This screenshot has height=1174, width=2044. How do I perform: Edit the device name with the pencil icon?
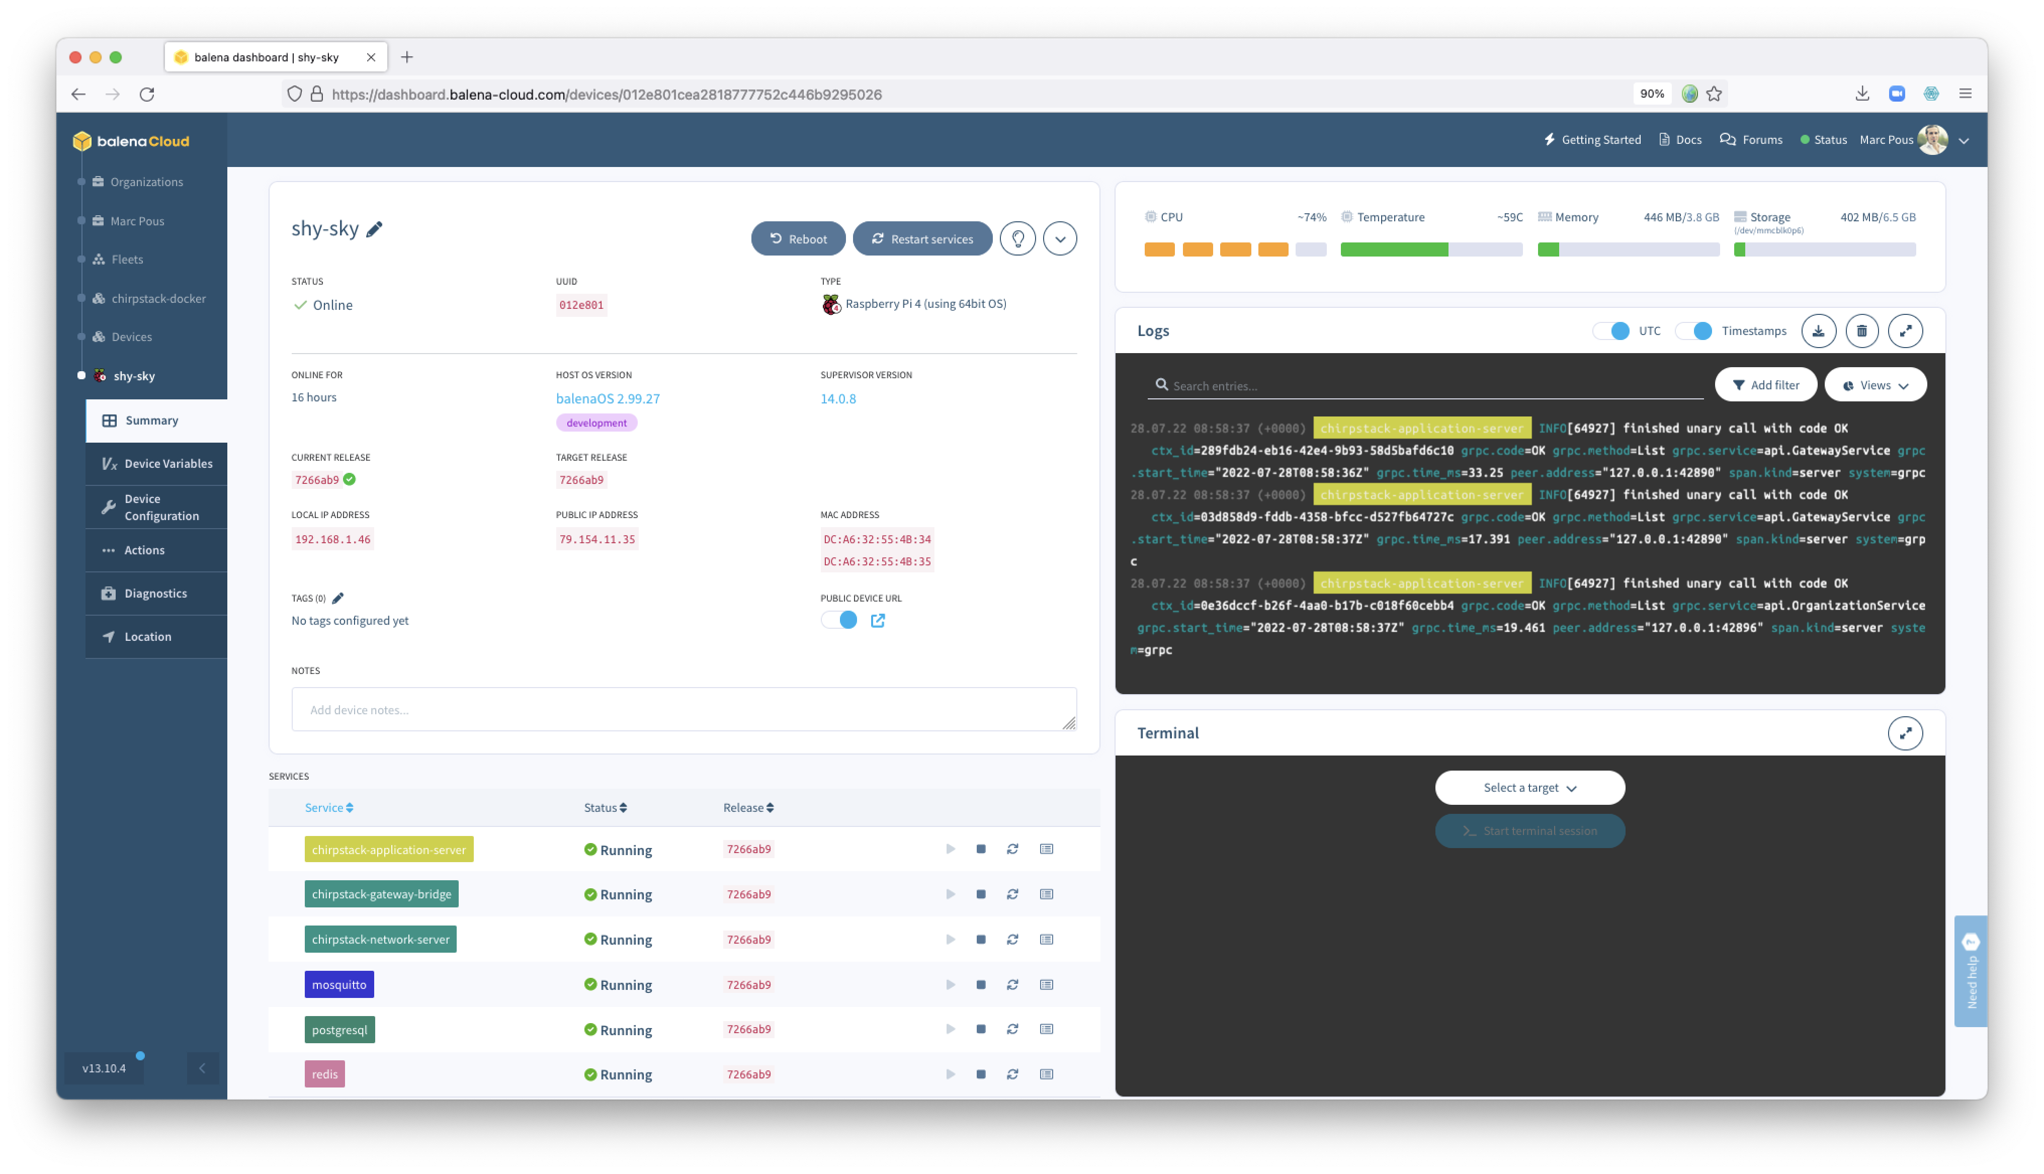click(374, 229)
